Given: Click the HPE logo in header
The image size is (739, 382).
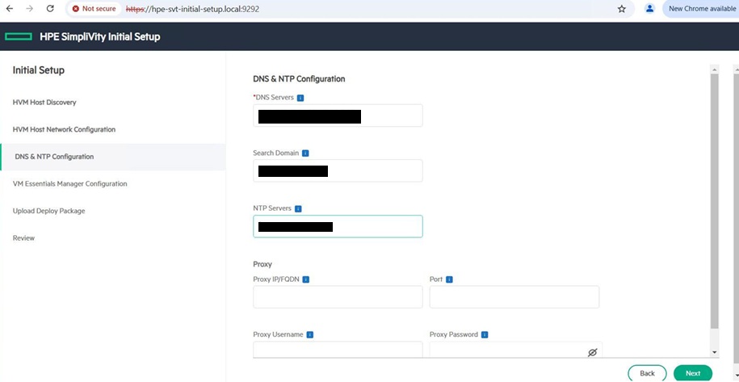Looking at the screenshot, I should coord(19,36).
